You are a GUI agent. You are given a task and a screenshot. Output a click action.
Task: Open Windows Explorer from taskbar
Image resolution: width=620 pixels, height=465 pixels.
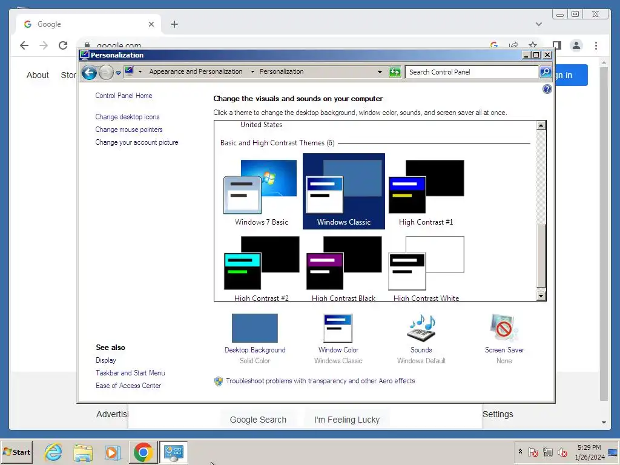click(x=83, y=452)
